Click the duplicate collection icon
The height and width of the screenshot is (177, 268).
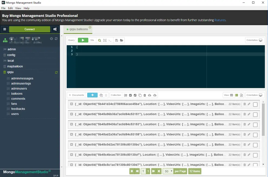pyautogui.click(x=140, y=95)
